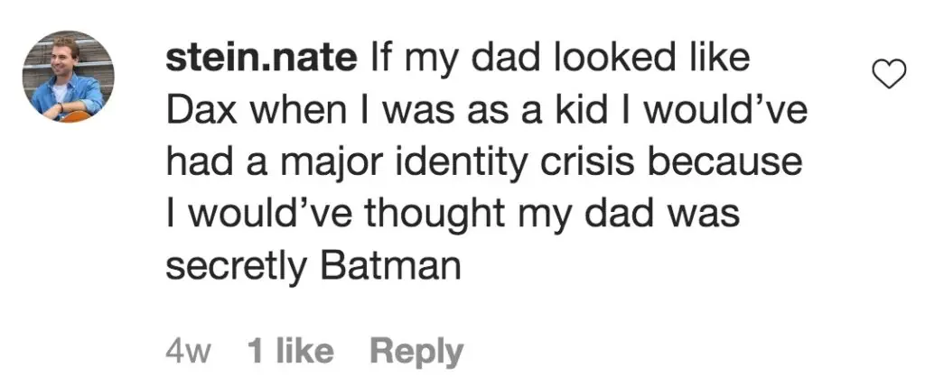Click the stein.nate username
925x386 pixels.
(262, 60)
